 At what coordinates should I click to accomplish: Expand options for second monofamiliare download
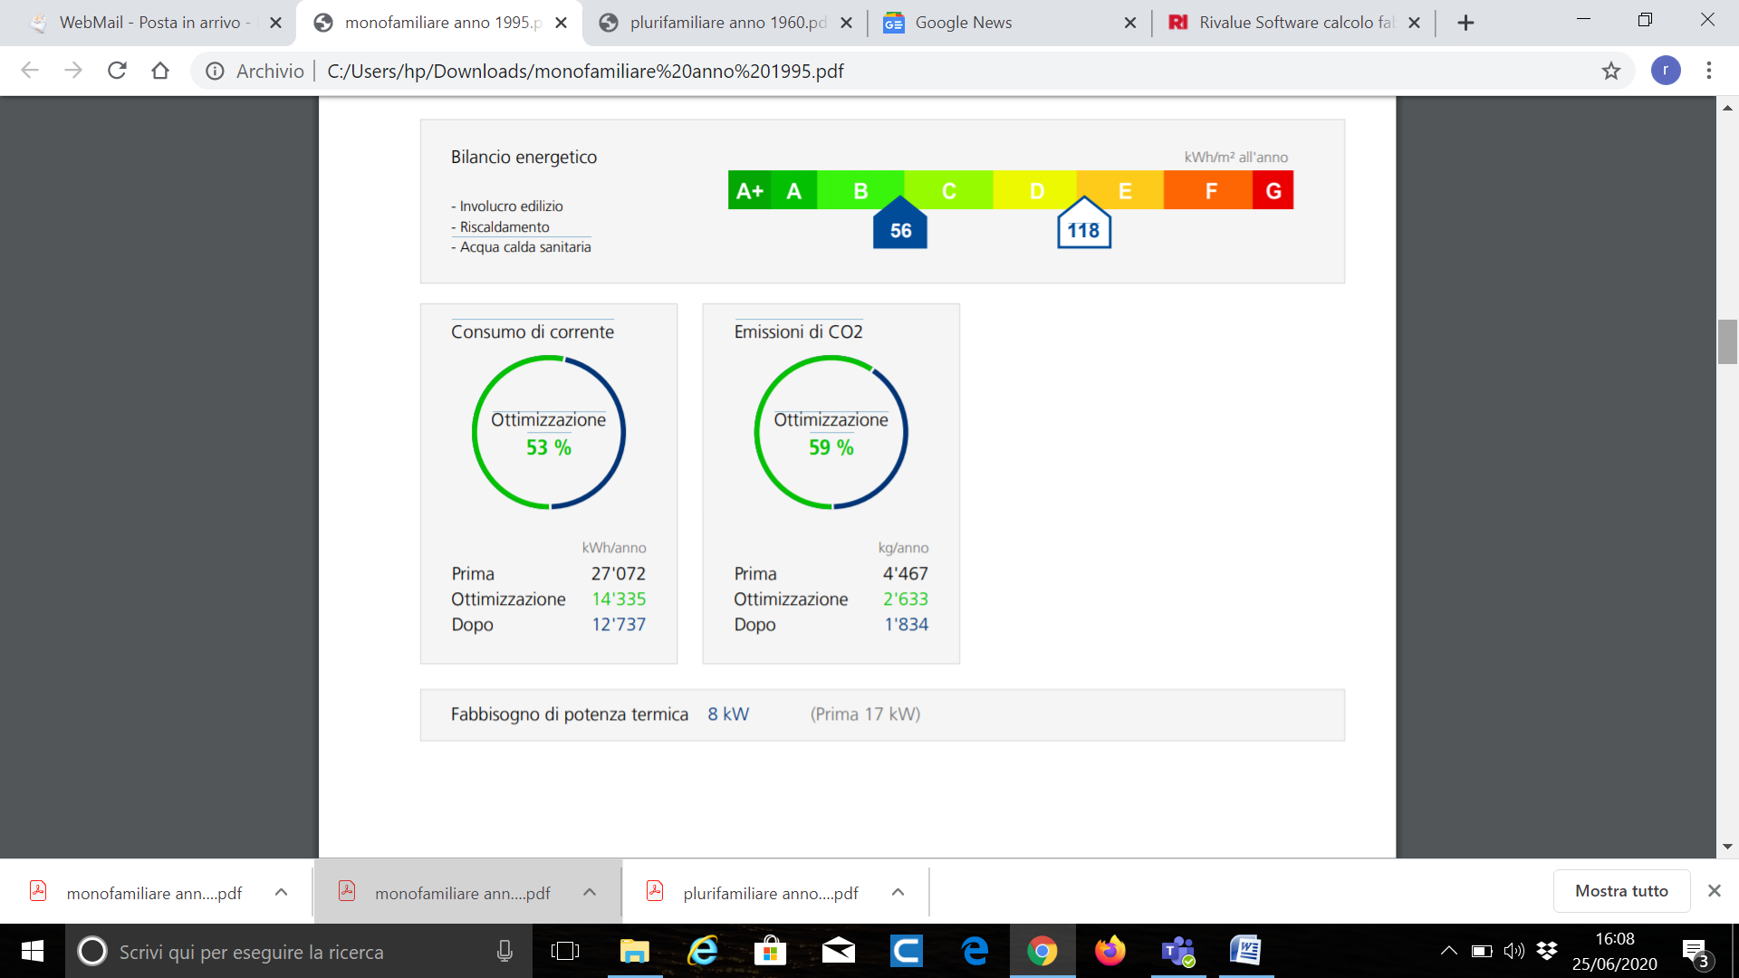590,892
